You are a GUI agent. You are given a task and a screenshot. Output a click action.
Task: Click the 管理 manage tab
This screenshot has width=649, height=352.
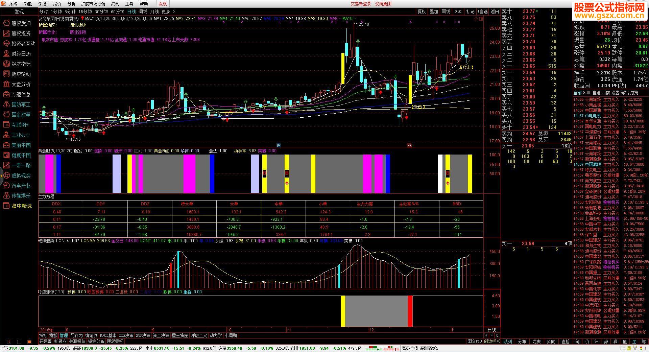pos(64,335)
